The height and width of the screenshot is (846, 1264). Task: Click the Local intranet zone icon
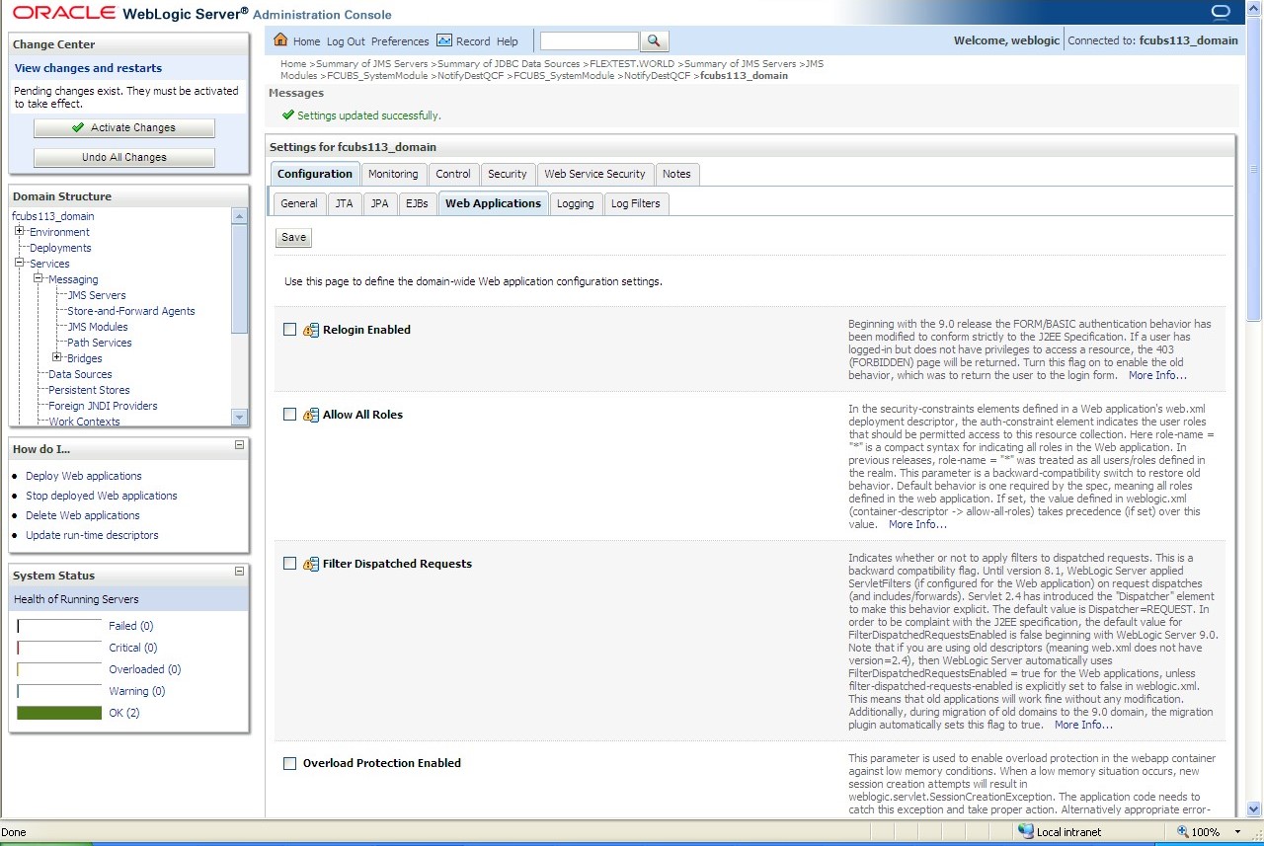tap(1026, 832)
